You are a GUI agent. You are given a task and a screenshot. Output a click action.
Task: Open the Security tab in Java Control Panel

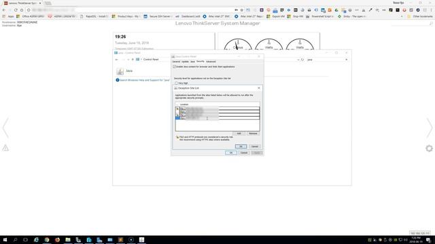(201, 62)
